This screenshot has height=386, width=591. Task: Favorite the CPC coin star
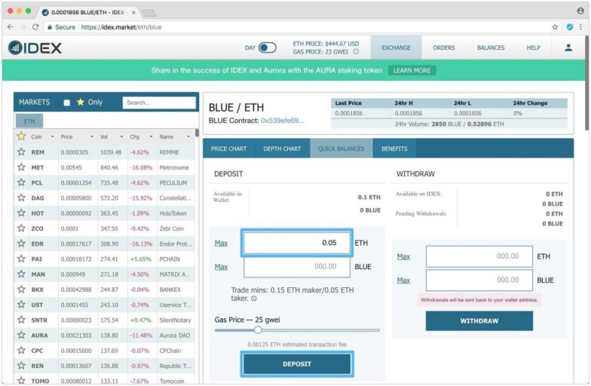[x=21, y=350]
